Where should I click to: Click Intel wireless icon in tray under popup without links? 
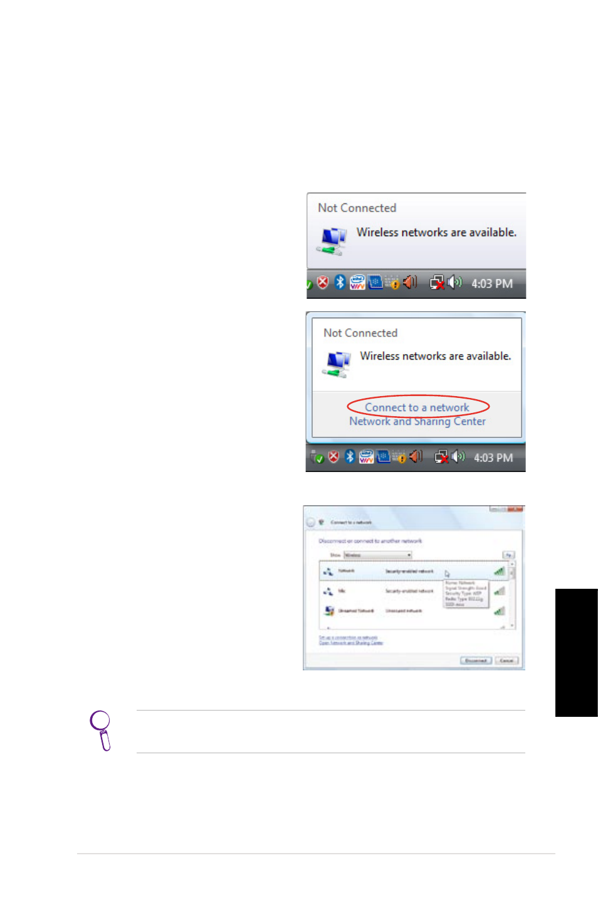pos(357,282)
